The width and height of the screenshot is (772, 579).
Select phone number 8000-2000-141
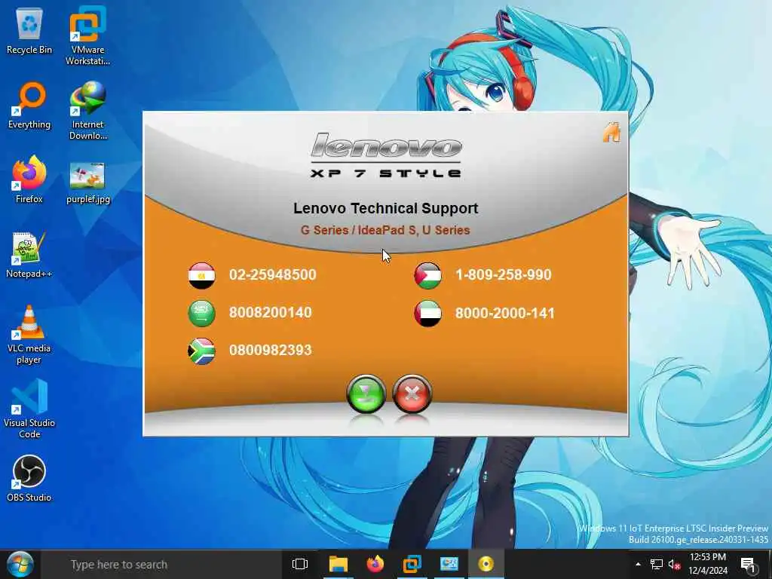[x=504, y=313]
